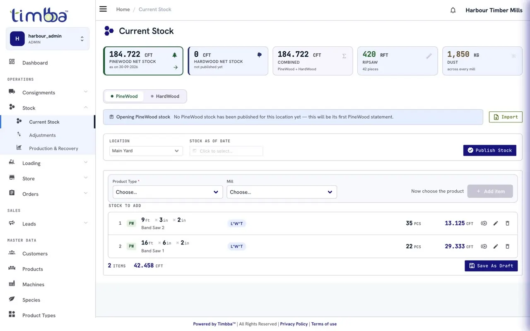530x331 pixels.
Task: Open the Privacy Policy link
Action: coord(294,324)
